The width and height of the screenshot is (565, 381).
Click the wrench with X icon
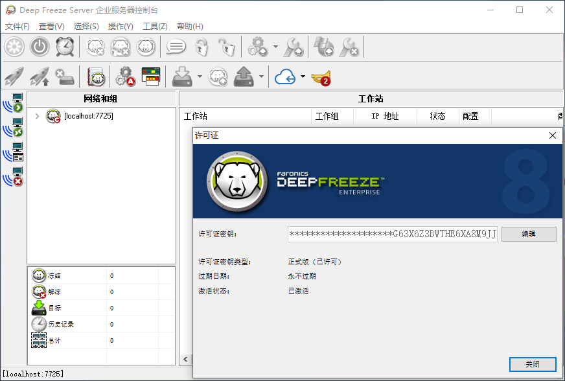click(349, 47)
